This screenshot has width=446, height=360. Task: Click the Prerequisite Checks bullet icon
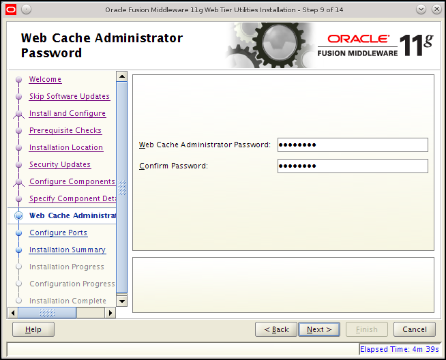[19, 131]
